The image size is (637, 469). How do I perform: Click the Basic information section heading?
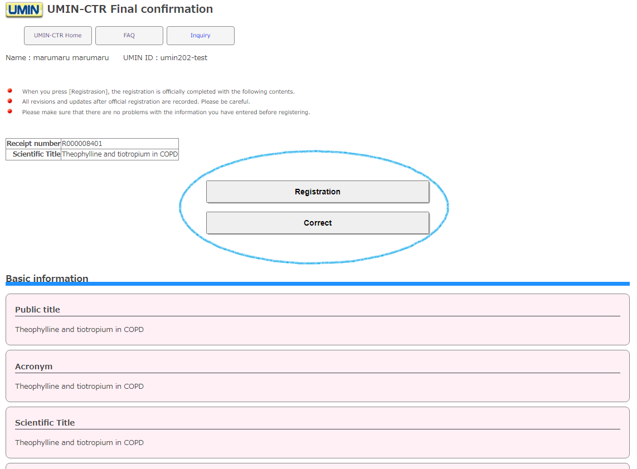point(47,278)
